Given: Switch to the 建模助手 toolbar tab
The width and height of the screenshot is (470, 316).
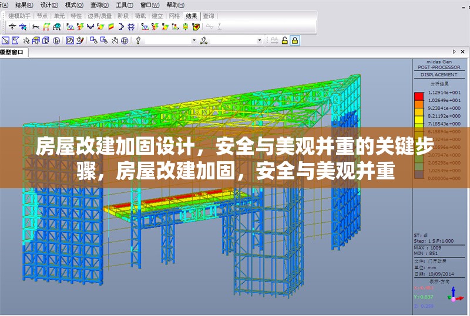Looking at the screenshot, I should (19, 16).
